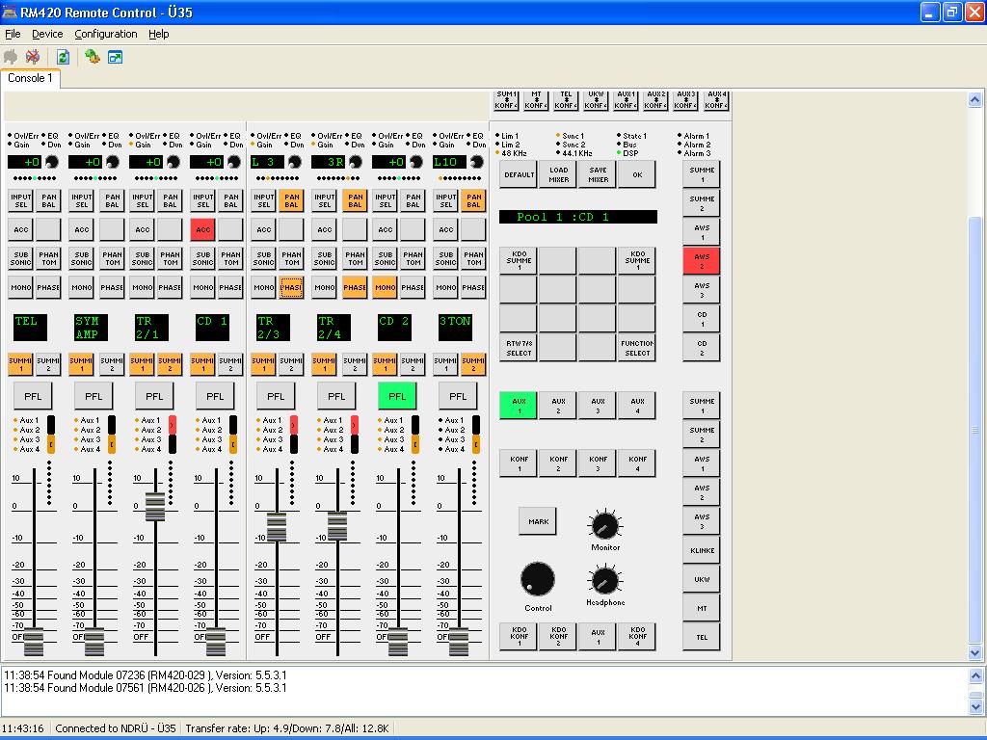Click the 3TON channel name display
Viewport: 987px width, 740px height.
pyautogui.click(x=455, y=328)
